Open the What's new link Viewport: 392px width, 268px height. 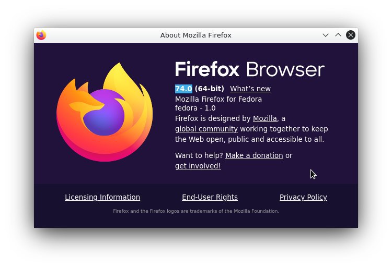[x=250, y=89]
